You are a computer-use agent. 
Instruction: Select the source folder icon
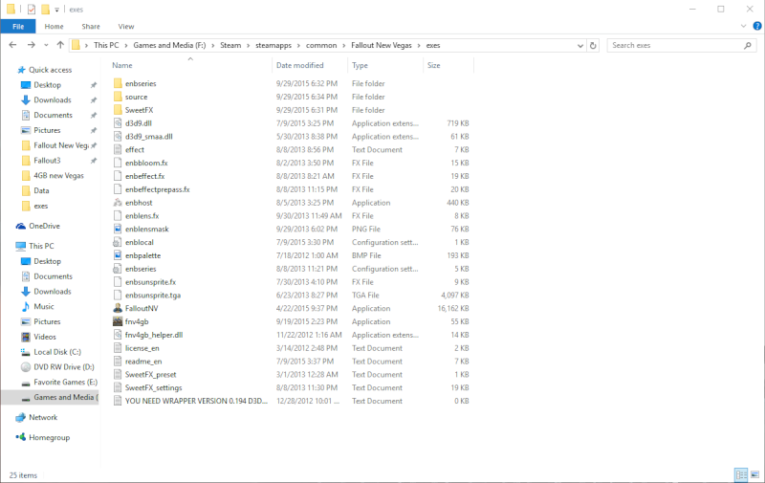[118, 97]
